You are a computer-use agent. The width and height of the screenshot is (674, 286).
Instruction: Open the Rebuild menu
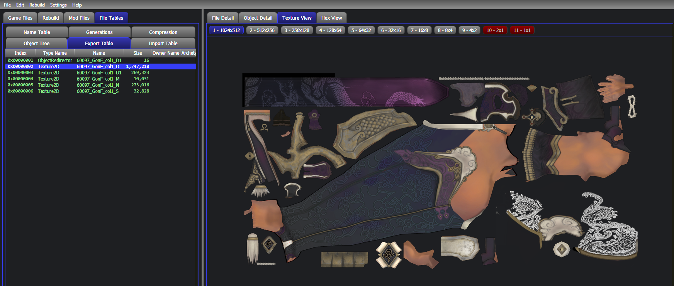(37, 5)
